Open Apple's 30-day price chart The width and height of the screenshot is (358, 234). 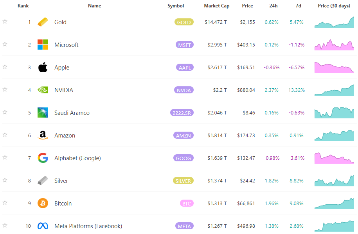click(334, 68)
